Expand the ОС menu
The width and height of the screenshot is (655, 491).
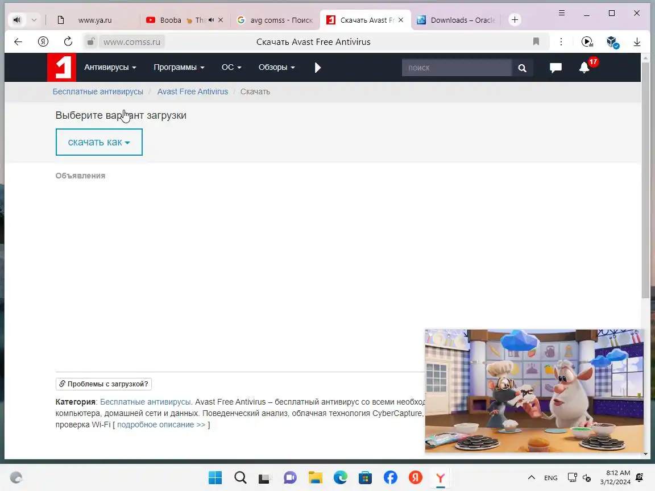(x=231, y=67)
